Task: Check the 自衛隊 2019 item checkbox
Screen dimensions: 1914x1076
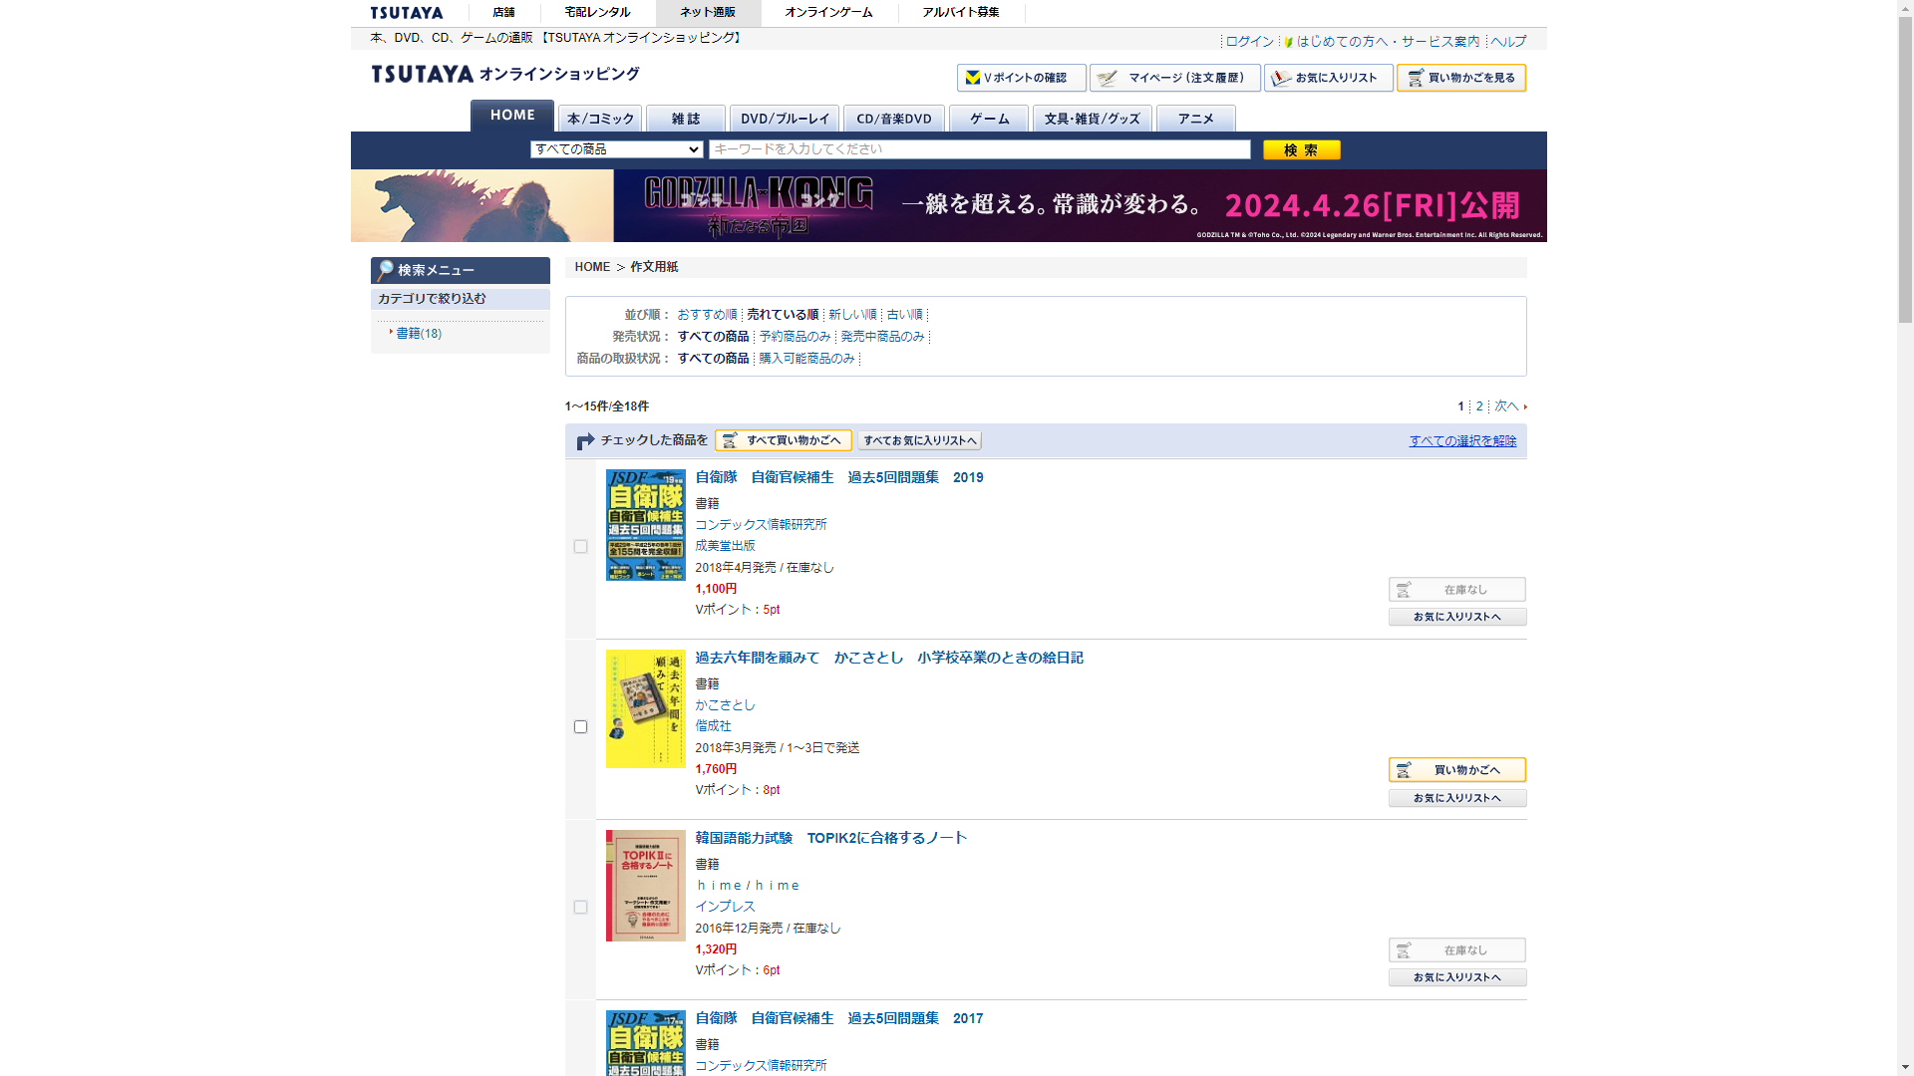Action: click(x=580, y=547)
